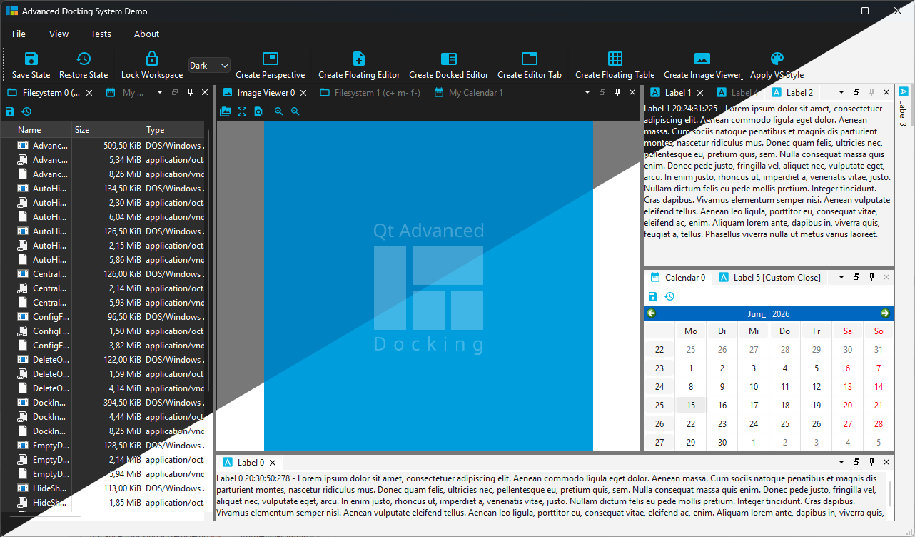The width and height of the screenshot is (915, 537).
Task: Click the original-size zoom icon in Image Viewer
Action: 258,111
